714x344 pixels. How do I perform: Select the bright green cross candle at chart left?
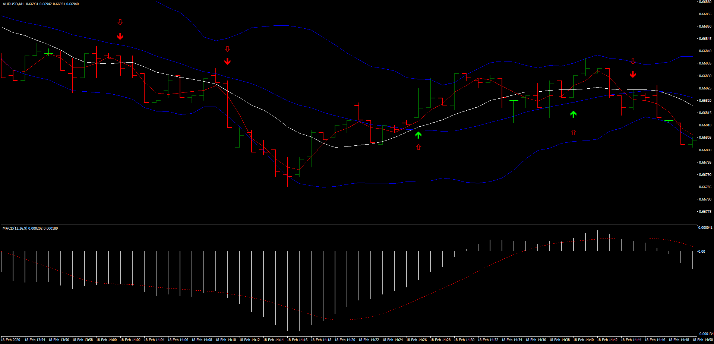[x=49, y=53]
